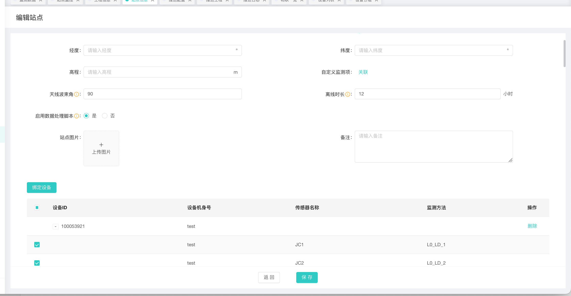Uncheck the JC2 sensor row checkbox
The height and width of the screenshot is (296, 571).
click(37, 263)
